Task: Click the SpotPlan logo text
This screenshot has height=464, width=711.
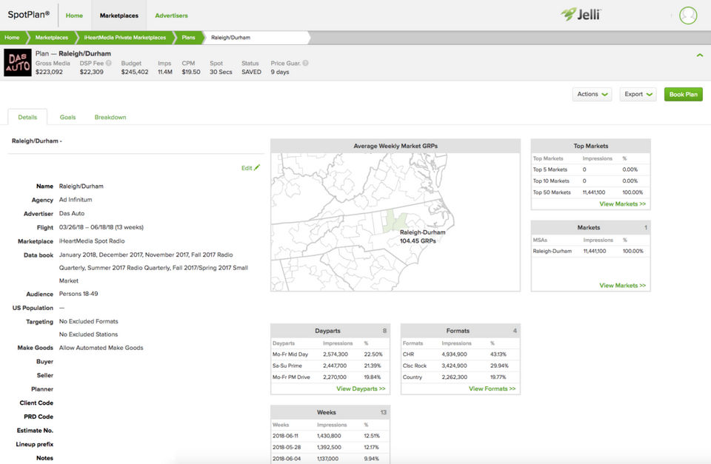Action: click(29, 15)
